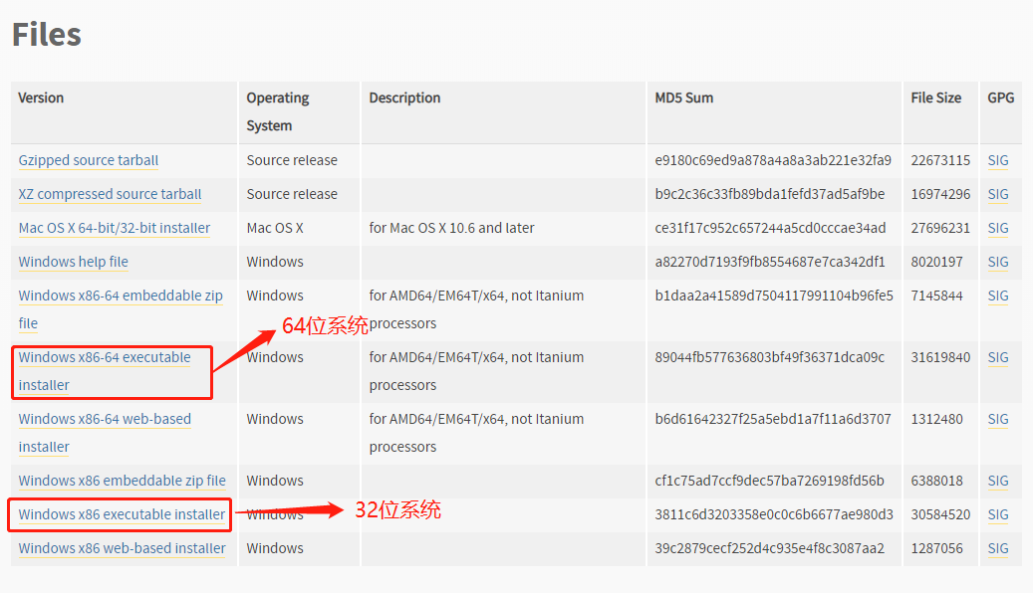Click the Gzipped tarball MD5 checksum text
Screen dimensions: 1033x593
773,160
